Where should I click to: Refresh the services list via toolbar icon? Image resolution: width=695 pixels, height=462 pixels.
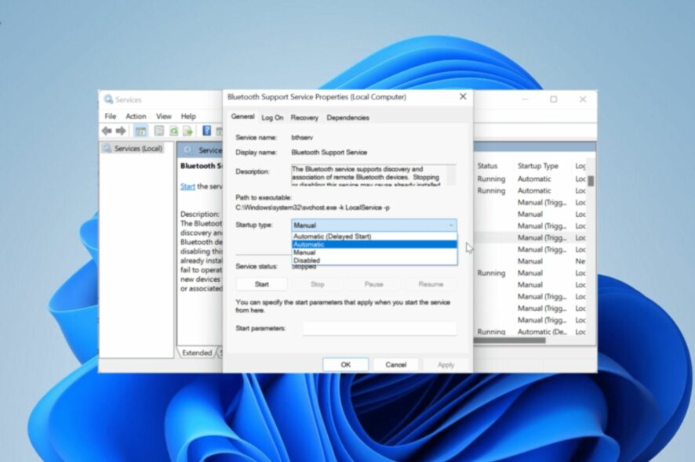click(174, 131)
